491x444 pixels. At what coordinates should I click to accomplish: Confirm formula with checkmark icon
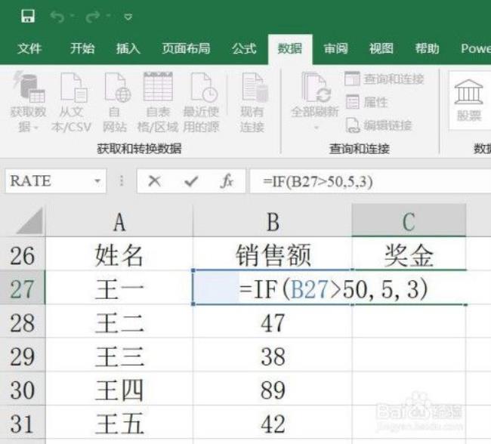(x=191, y=181)
